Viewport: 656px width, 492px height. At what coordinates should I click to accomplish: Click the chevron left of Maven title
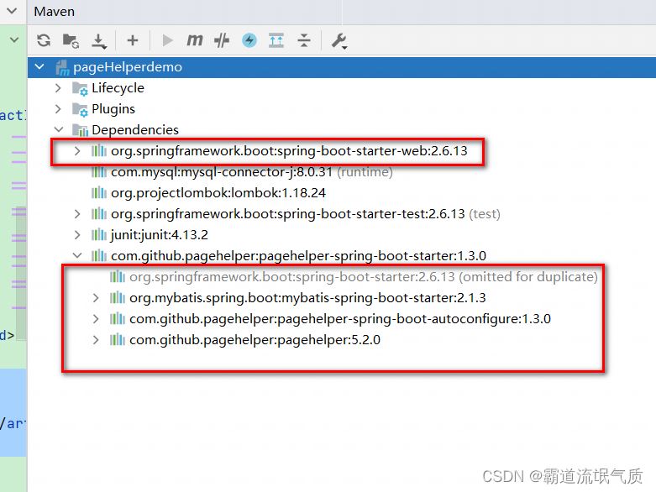pyautogui.click(x=12, y=10)
